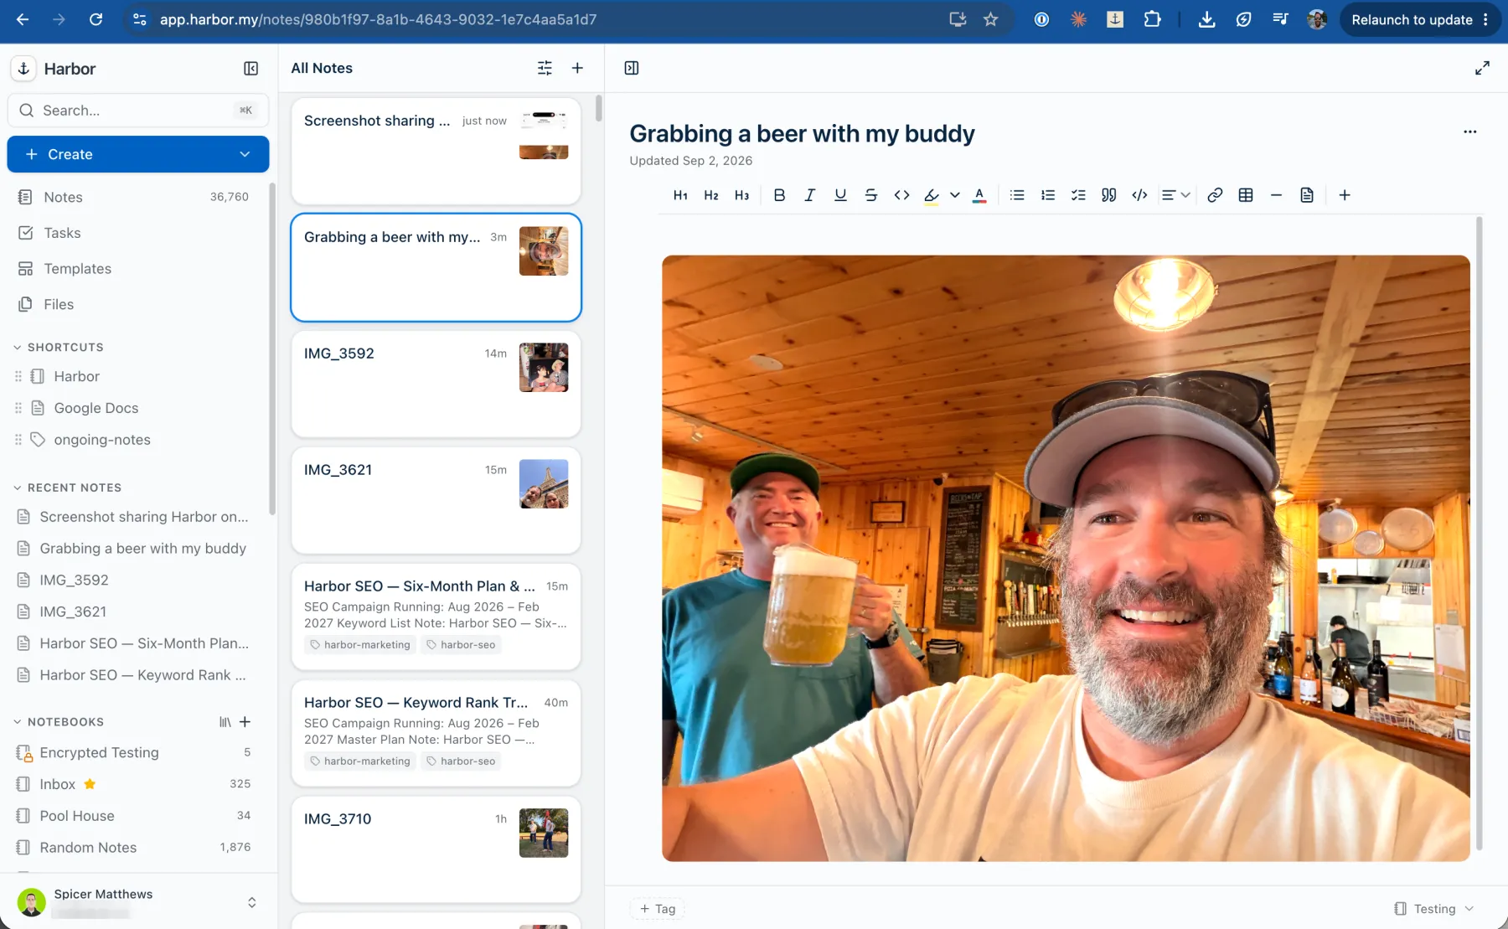Apply Heading 3 formatting
The image size is (1508, 929).
[741, 195]
